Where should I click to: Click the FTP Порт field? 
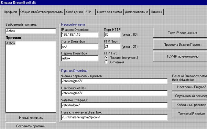(x=112, y=47)
